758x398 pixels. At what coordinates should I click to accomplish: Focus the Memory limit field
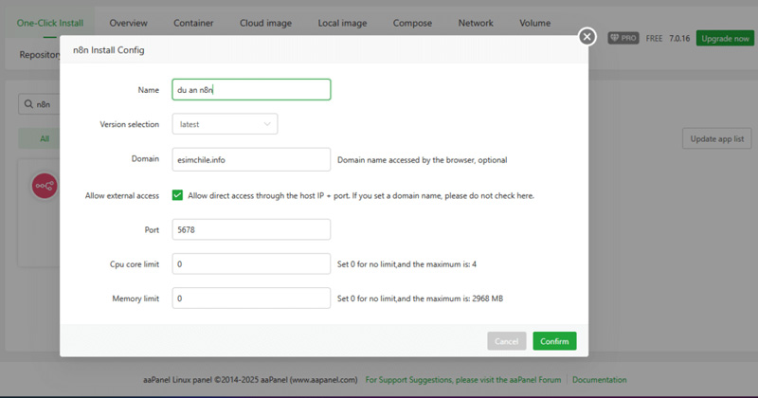[x=251, y=298]
